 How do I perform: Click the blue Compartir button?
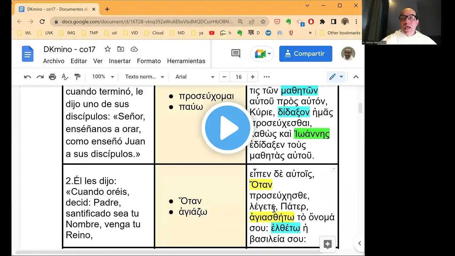coord(306,54)
